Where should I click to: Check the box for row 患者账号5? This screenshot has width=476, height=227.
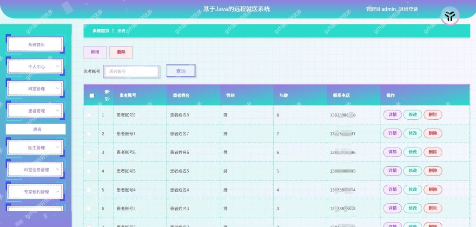click(x=89, y=171)
